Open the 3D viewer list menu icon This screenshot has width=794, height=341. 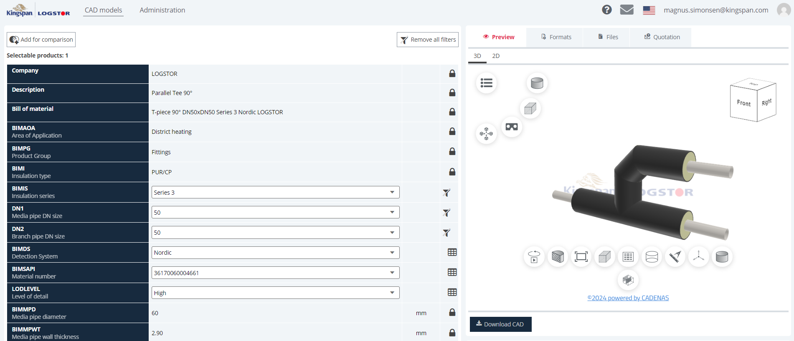point(486,83)
